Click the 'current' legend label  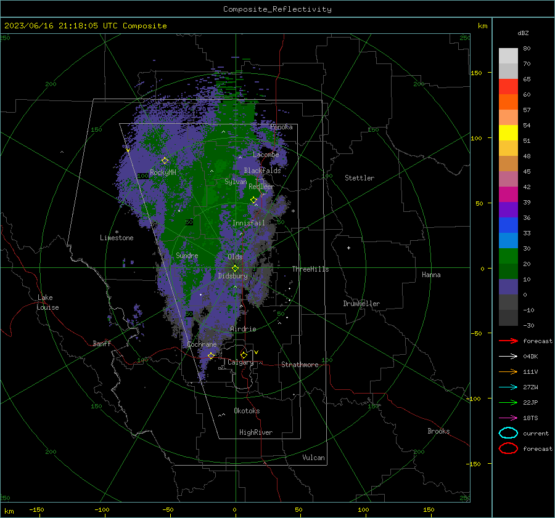pos(536,433)
